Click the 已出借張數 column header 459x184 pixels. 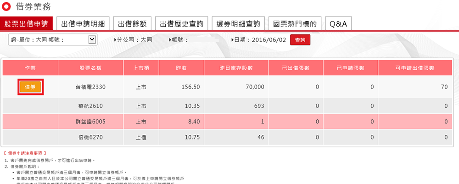click(x=296, y=68)
